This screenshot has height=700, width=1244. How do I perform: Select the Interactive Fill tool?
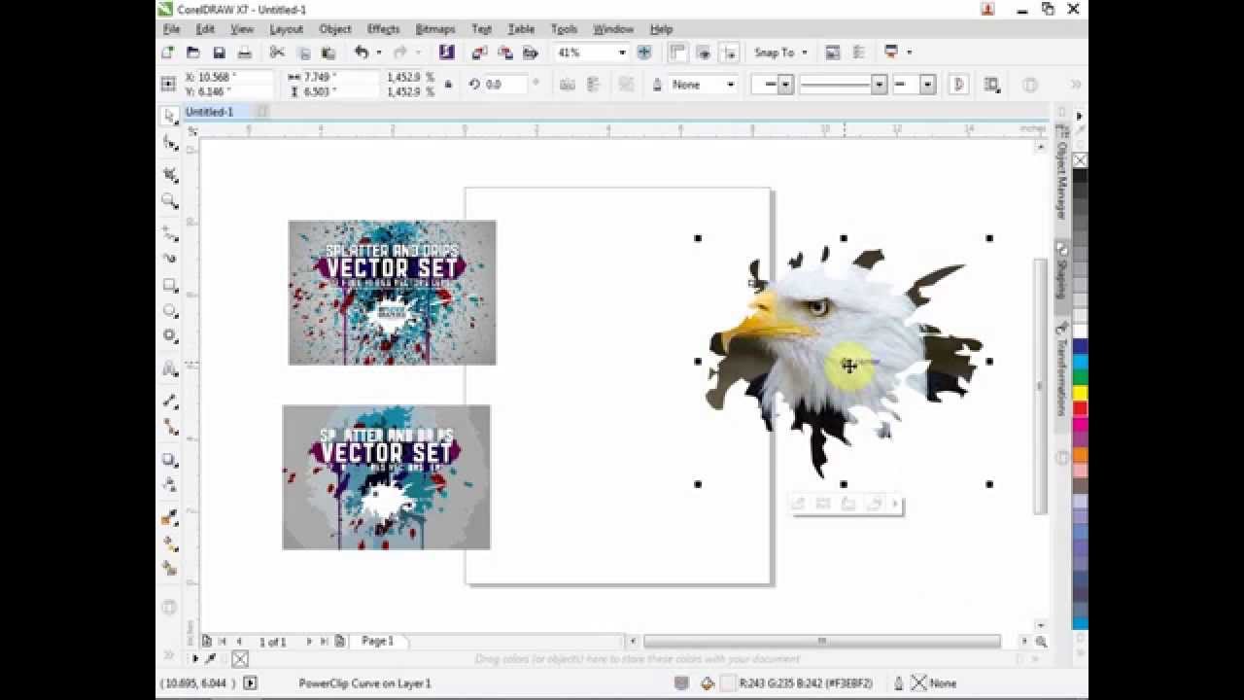point(170,542)
